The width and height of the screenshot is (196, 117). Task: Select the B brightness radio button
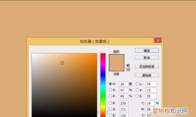110,96
